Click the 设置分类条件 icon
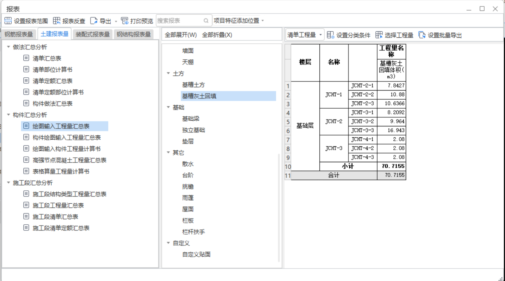 (330, 35)
